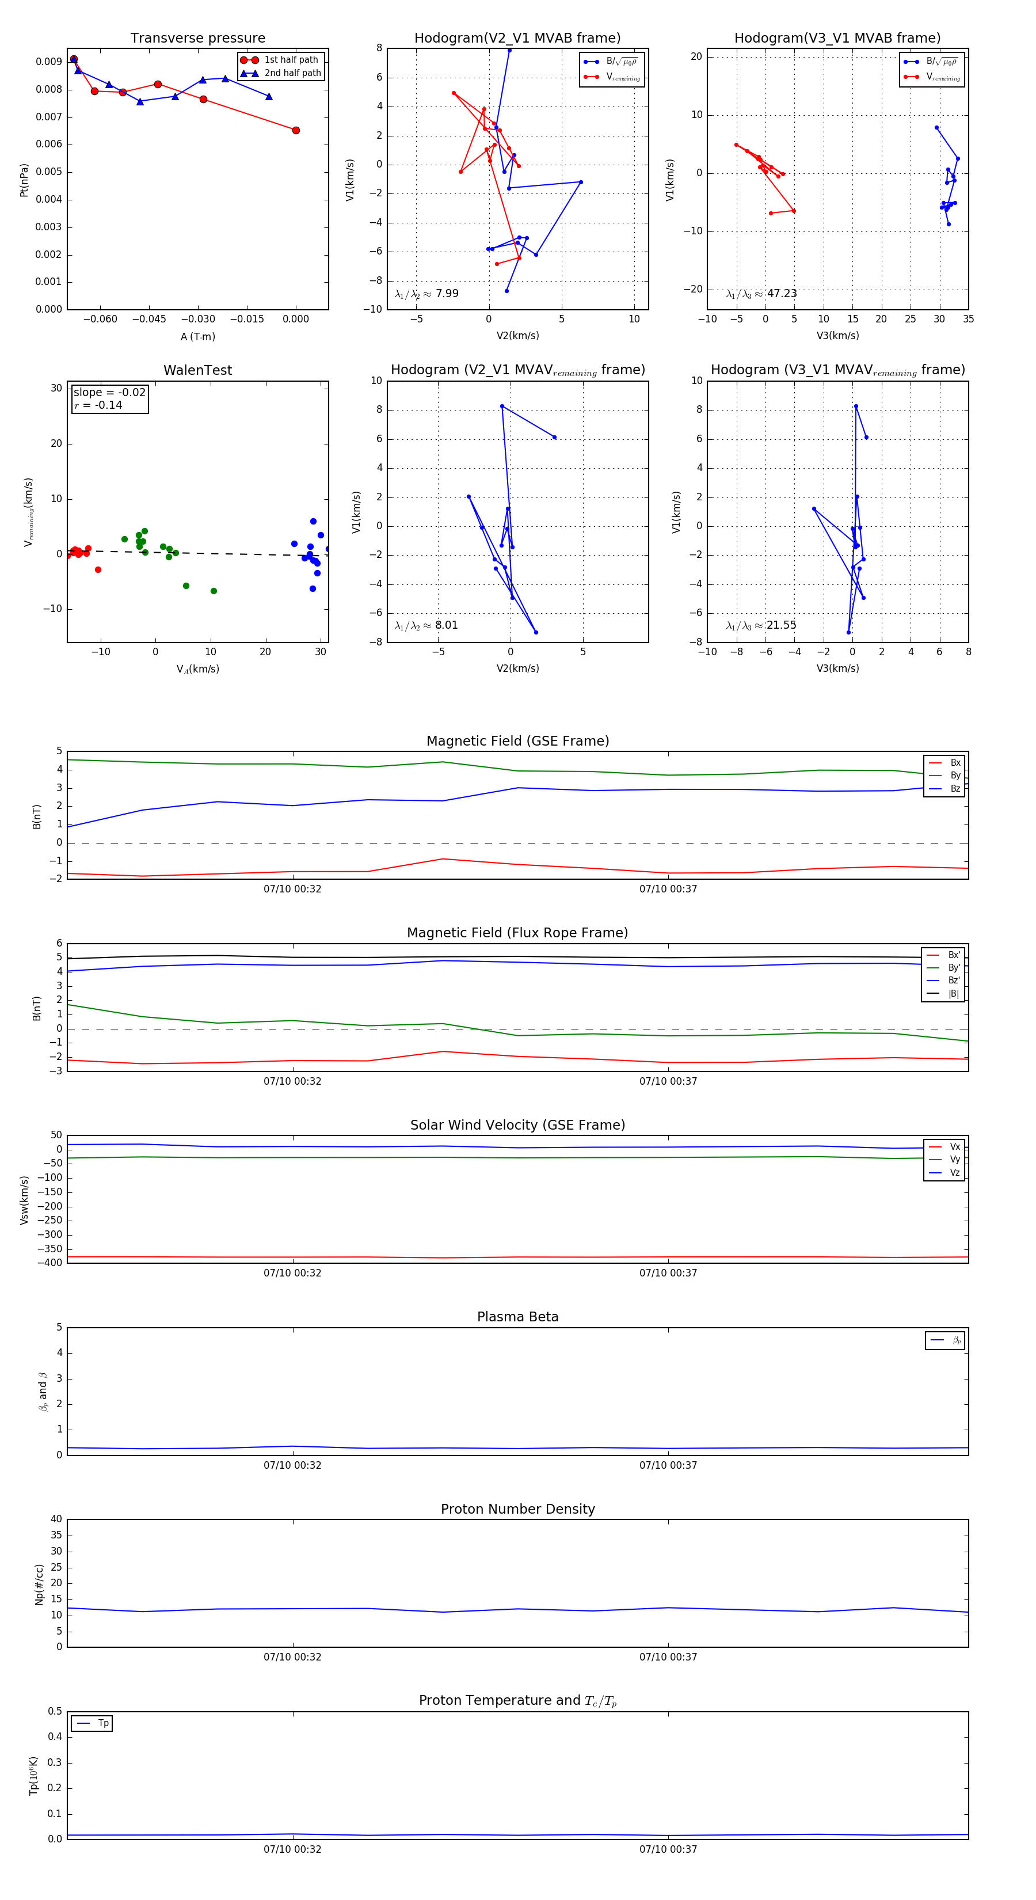Viewport: 1036px width, 1900px height.
Task: Click 'r = -0.14' in WalenTest box
Action: [98, 405]
